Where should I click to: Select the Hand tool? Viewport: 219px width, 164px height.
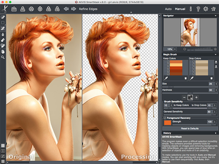coord(3,51)
